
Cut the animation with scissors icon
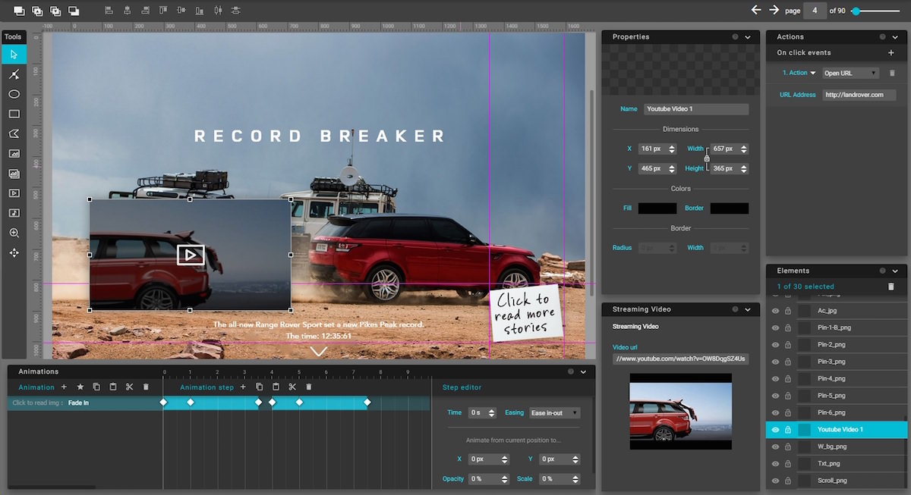[130, 387]
